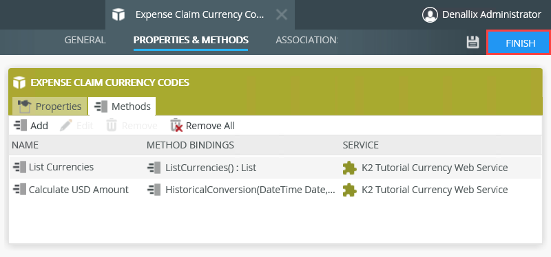Sort by the NAME column header
The height and width of the screenshot is (257, 551).
point(25,145)
